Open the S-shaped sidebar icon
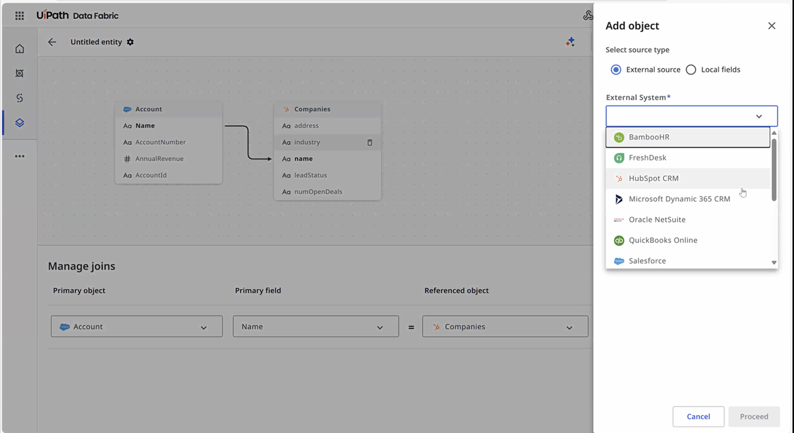Viewport: 794px width, 433px height. pos(20,98)
